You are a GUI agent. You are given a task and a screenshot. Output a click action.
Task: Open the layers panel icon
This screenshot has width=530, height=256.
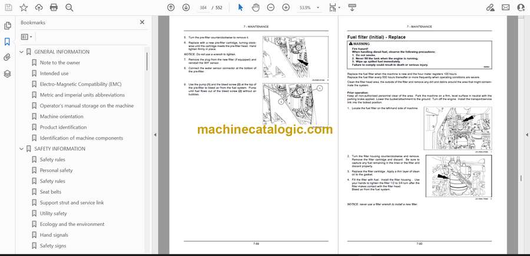point(8,74)
